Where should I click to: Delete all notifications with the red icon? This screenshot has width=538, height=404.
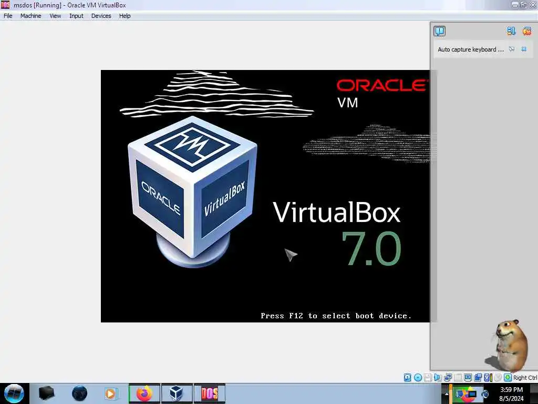tap(526, 31)
